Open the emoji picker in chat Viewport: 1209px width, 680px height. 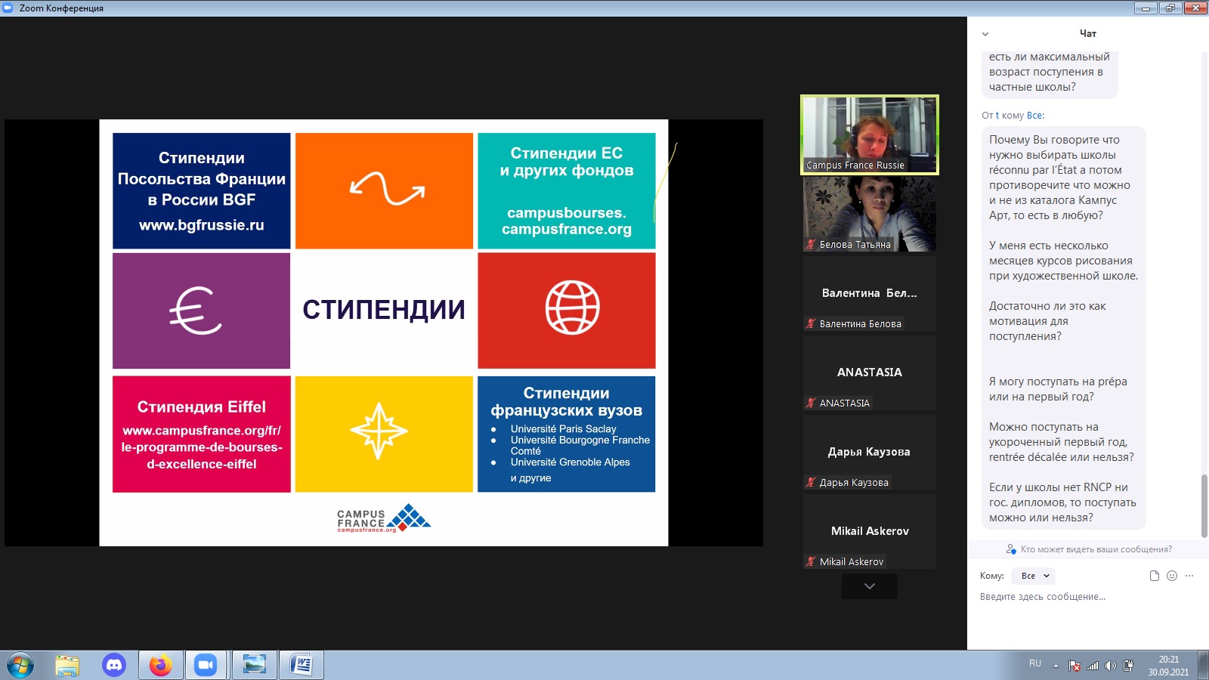(1172, 576)
